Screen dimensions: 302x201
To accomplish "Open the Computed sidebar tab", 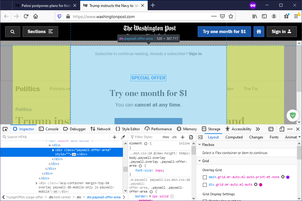I will click(234, 137).
